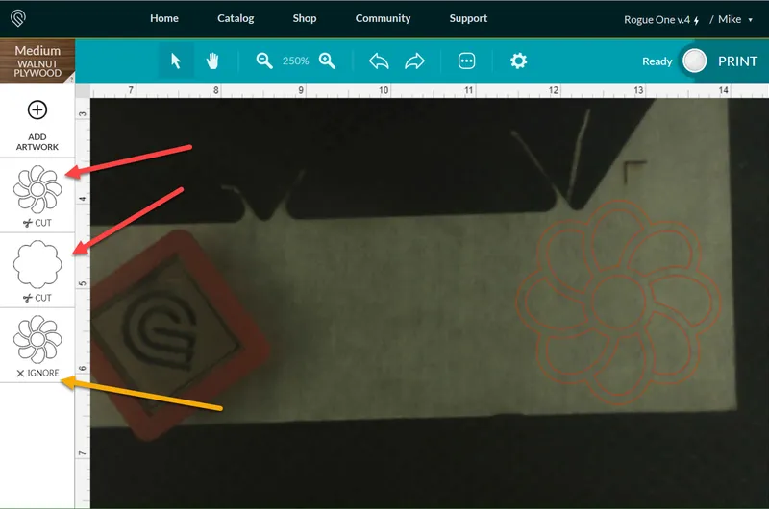Zoom in with the plus magnifier
This screenshot has height=509, width=769.
328,61
